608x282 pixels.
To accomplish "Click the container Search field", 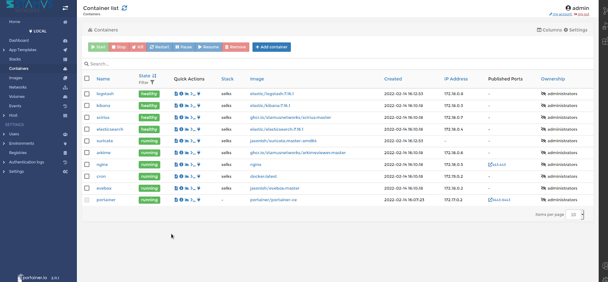I will (x=338, y=64).
